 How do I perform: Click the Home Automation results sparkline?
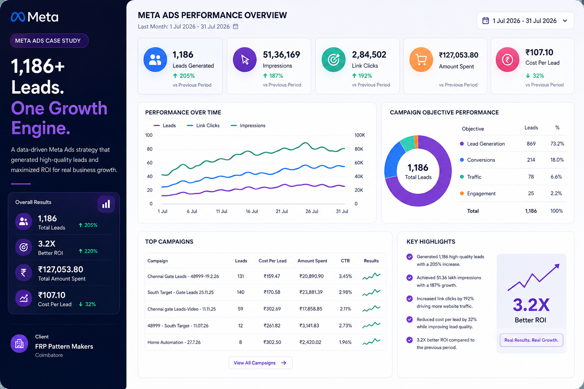[x=371, y=342]
